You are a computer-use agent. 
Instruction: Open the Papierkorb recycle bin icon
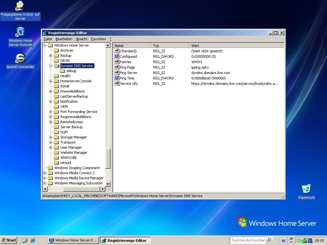(306, 192)
